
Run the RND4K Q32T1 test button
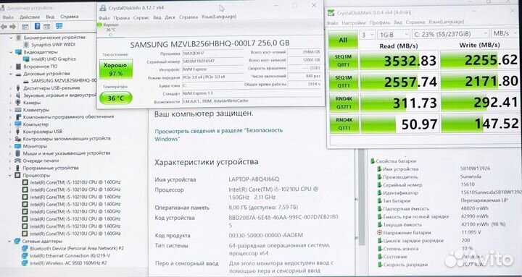(x=343, y=103)
